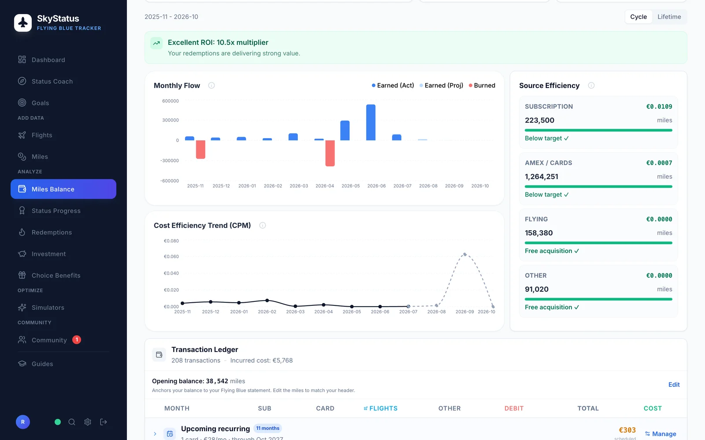Screen dimensions: 705x440
Task: Click the SUB column header
Action: coord(264,408)
